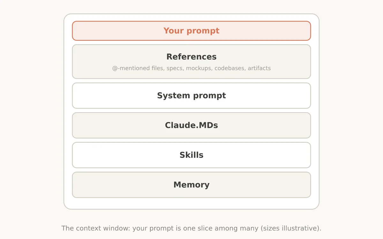Click the word "Your" in the orange label
Image resolution: width=383 pixels, height=239 pixels.
pyautogui.click(x=174, y=31)
